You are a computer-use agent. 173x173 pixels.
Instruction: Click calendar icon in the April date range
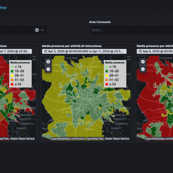tap(46, 51)
